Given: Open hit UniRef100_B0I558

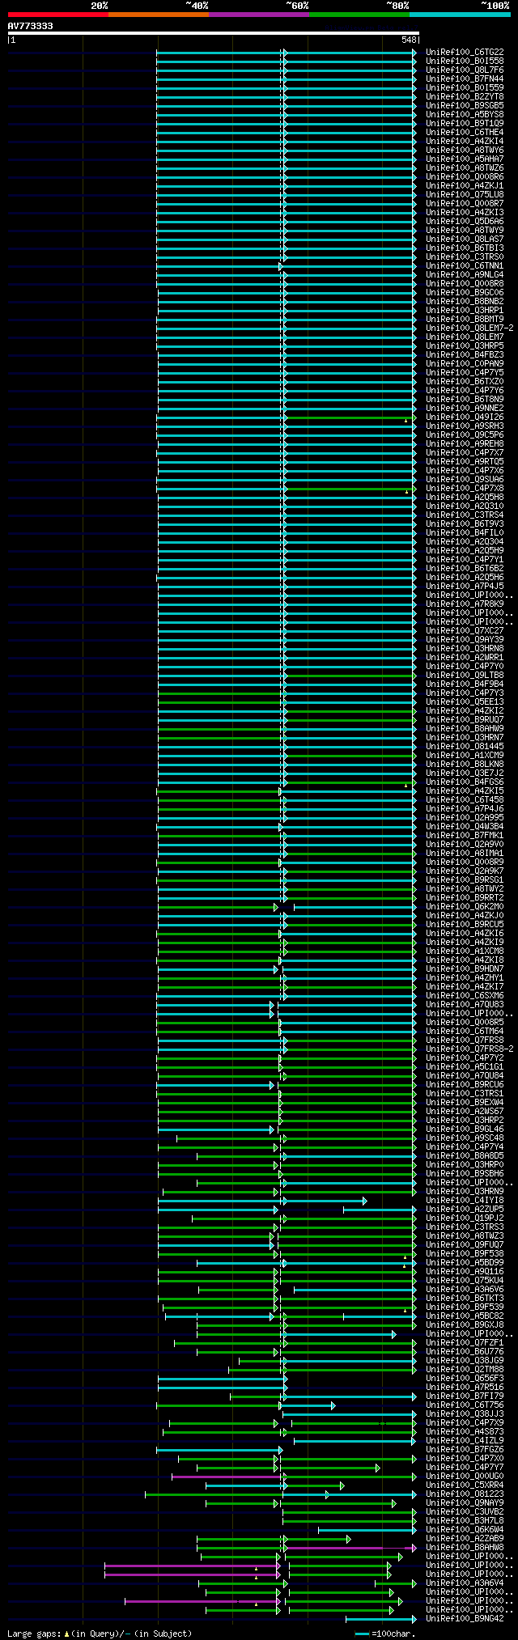Looking at the screenshot, I should tap(465, 61).
